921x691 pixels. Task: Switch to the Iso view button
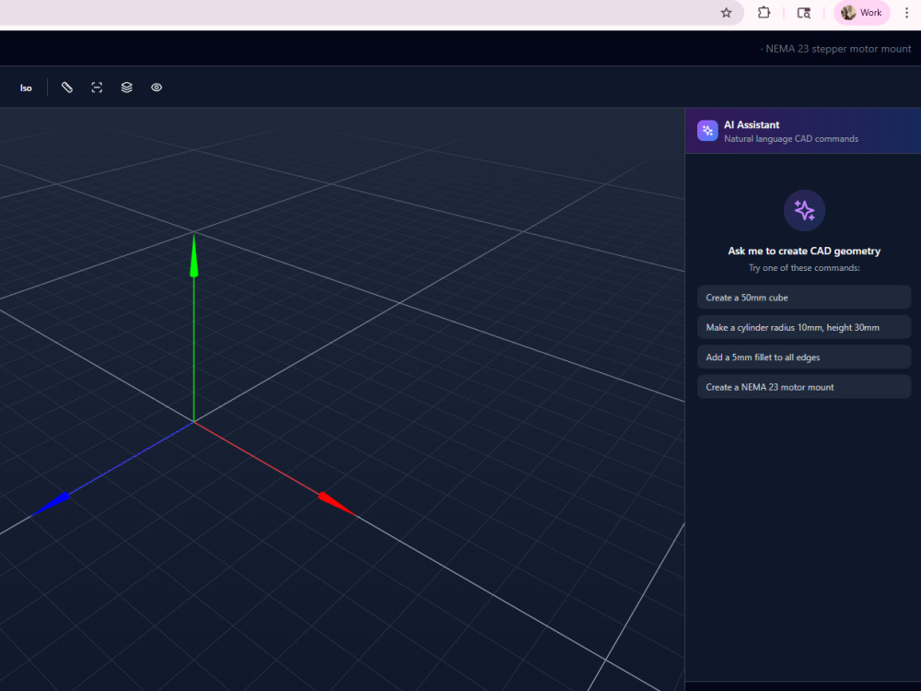(26, 88)
